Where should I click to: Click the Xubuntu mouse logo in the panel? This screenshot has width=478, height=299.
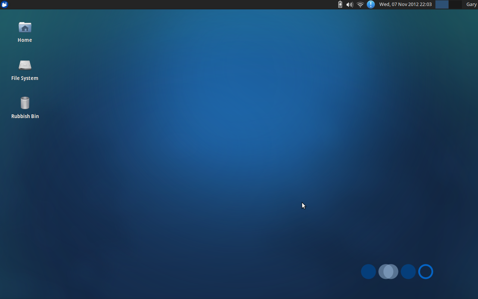click(x=4, y=4)
